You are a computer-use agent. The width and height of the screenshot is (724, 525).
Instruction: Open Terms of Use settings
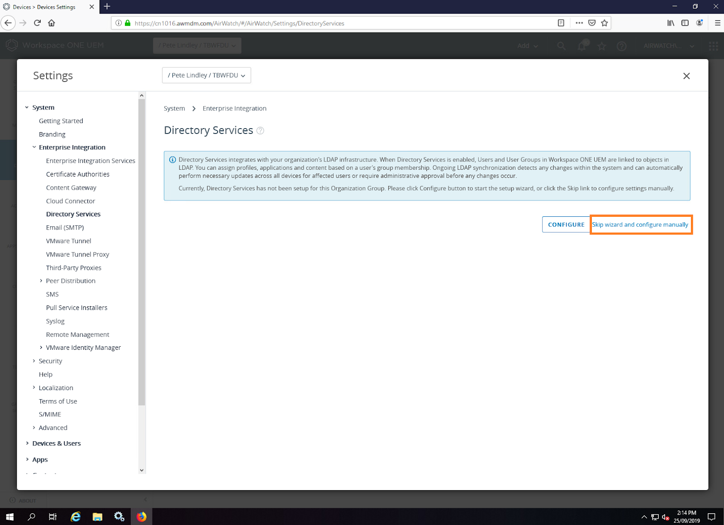pos(58,401)
